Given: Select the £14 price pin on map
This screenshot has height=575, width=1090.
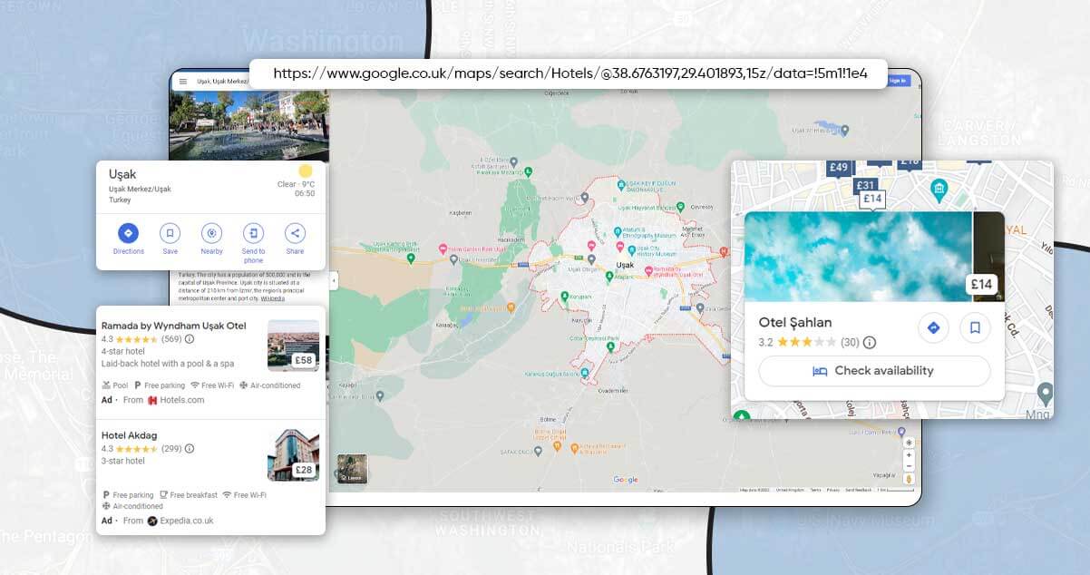Looking at the screenshot, I should 872,200.
